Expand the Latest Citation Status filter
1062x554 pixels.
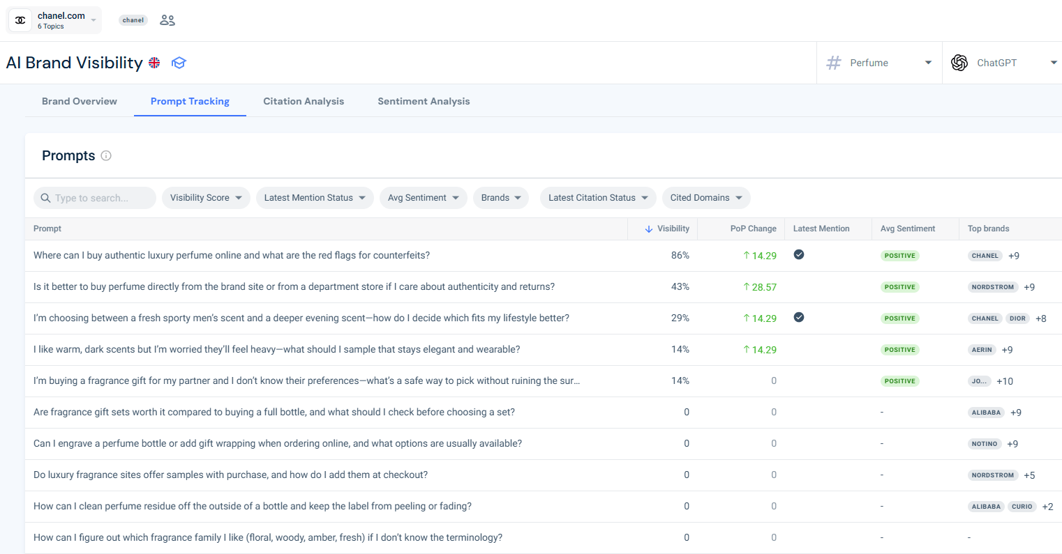[598, 198]
